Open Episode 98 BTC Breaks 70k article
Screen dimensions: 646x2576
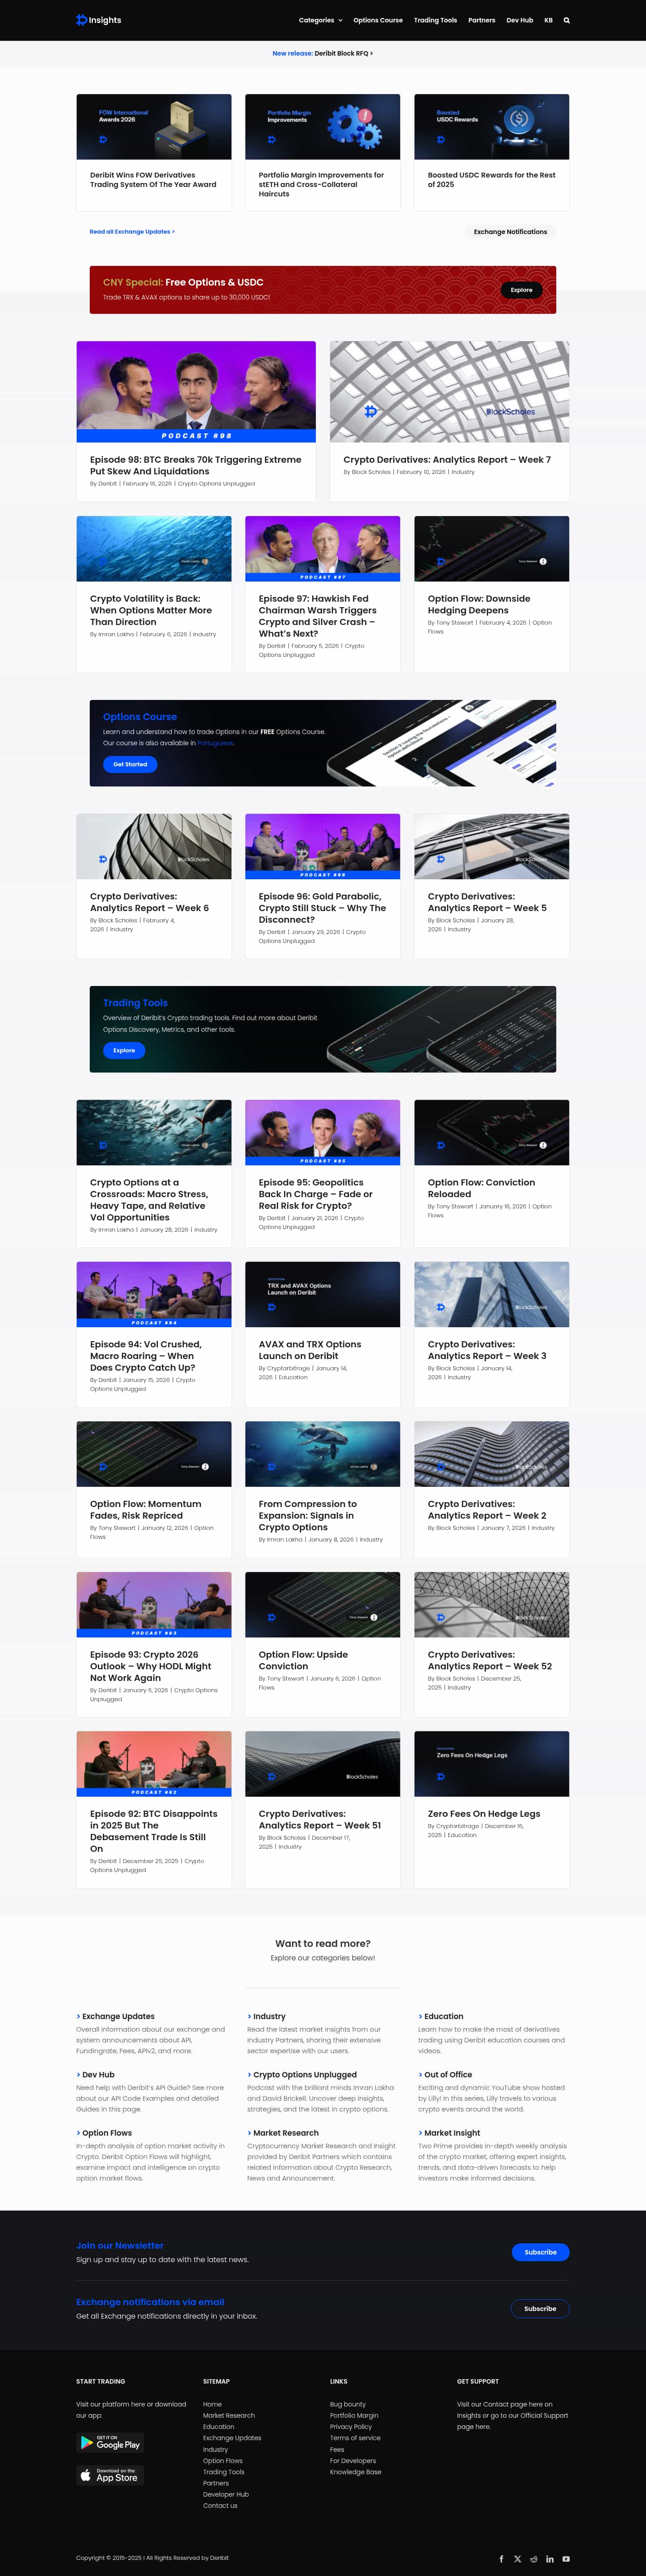(195, 465)
